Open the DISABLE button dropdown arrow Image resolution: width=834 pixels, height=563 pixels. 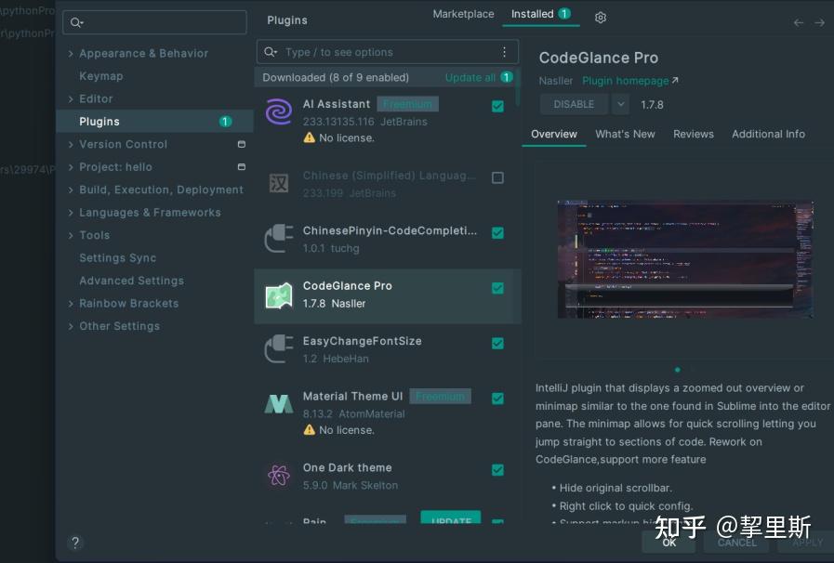[618, 104]
